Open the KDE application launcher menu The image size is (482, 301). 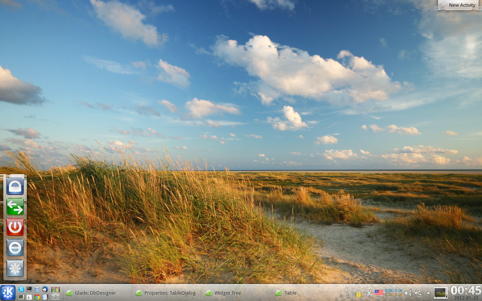[8, 293]
